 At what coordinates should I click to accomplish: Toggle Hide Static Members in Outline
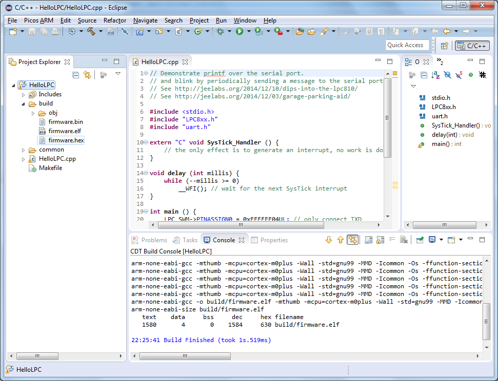coord(459,75)
